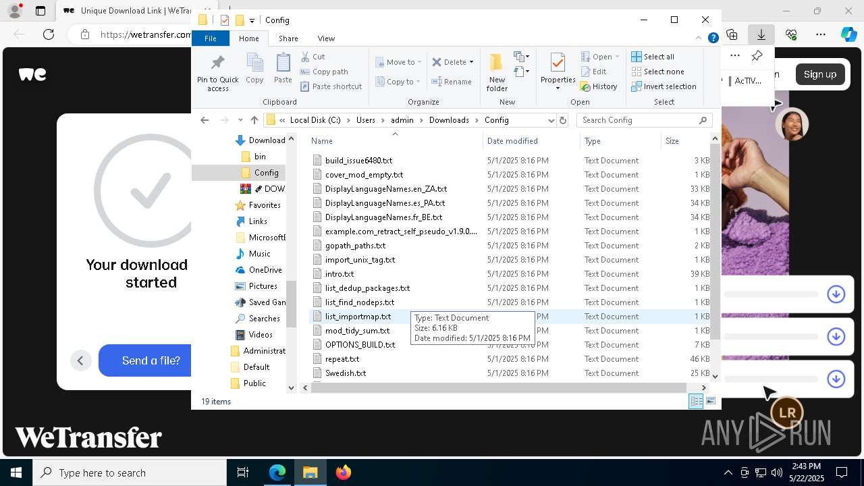
Task: Click Pin to Quick access icon
Action: [x=217, y=62]
